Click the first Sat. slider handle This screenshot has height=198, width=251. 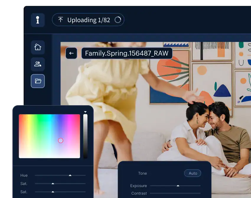pyautogui.click(x=53, y=184)
